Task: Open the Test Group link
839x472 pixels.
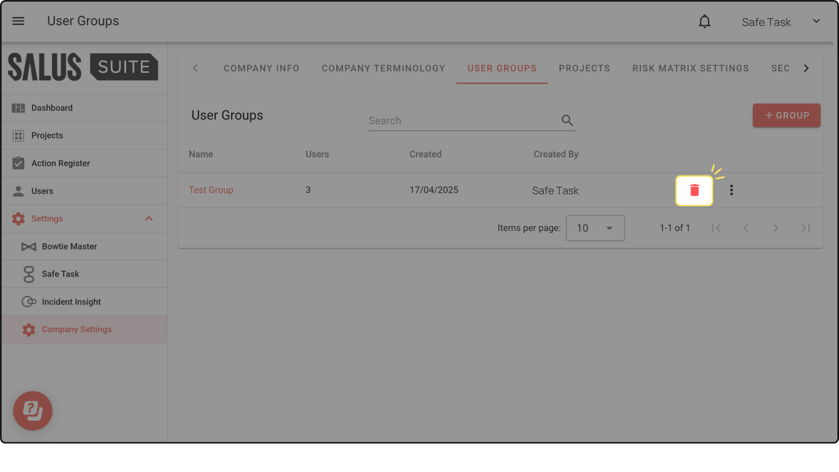Action: pyautogui.click(x=211, y=190)
